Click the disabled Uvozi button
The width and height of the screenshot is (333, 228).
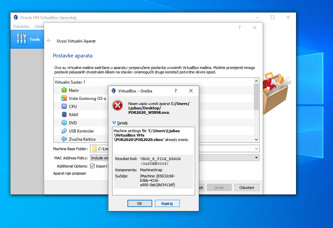pos(219,188)
